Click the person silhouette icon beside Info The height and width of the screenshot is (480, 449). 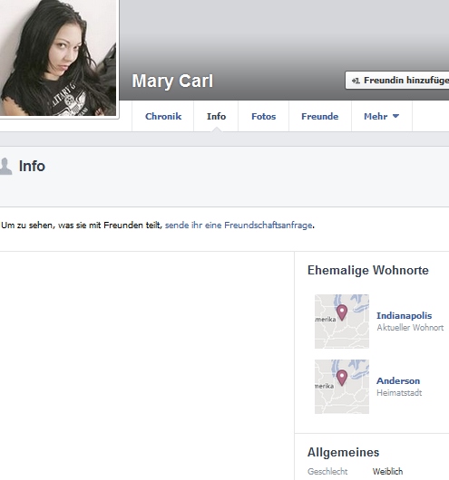click(5, 167)
